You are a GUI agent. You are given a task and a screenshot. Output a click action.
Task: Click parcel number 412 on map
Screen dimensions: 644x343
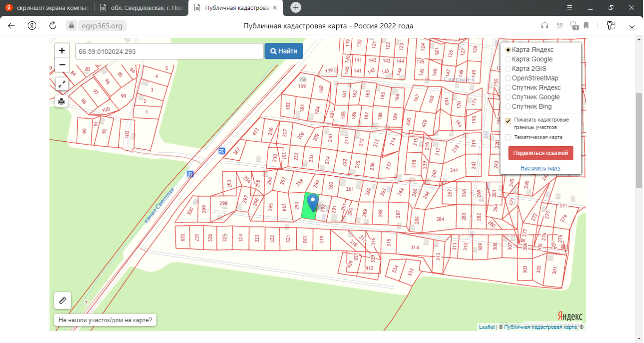pos(369,269)
